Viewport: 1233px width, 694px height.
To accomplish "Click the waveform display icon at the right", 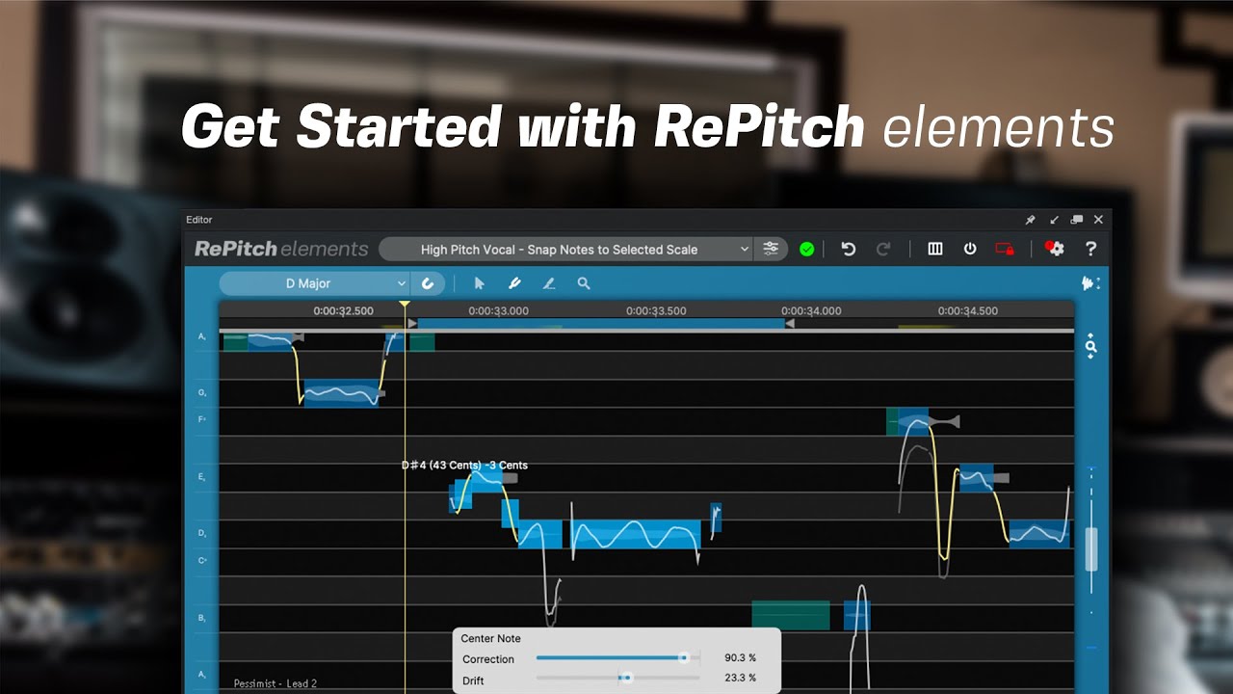I will pyautogui.click(x=1090, y=283).
